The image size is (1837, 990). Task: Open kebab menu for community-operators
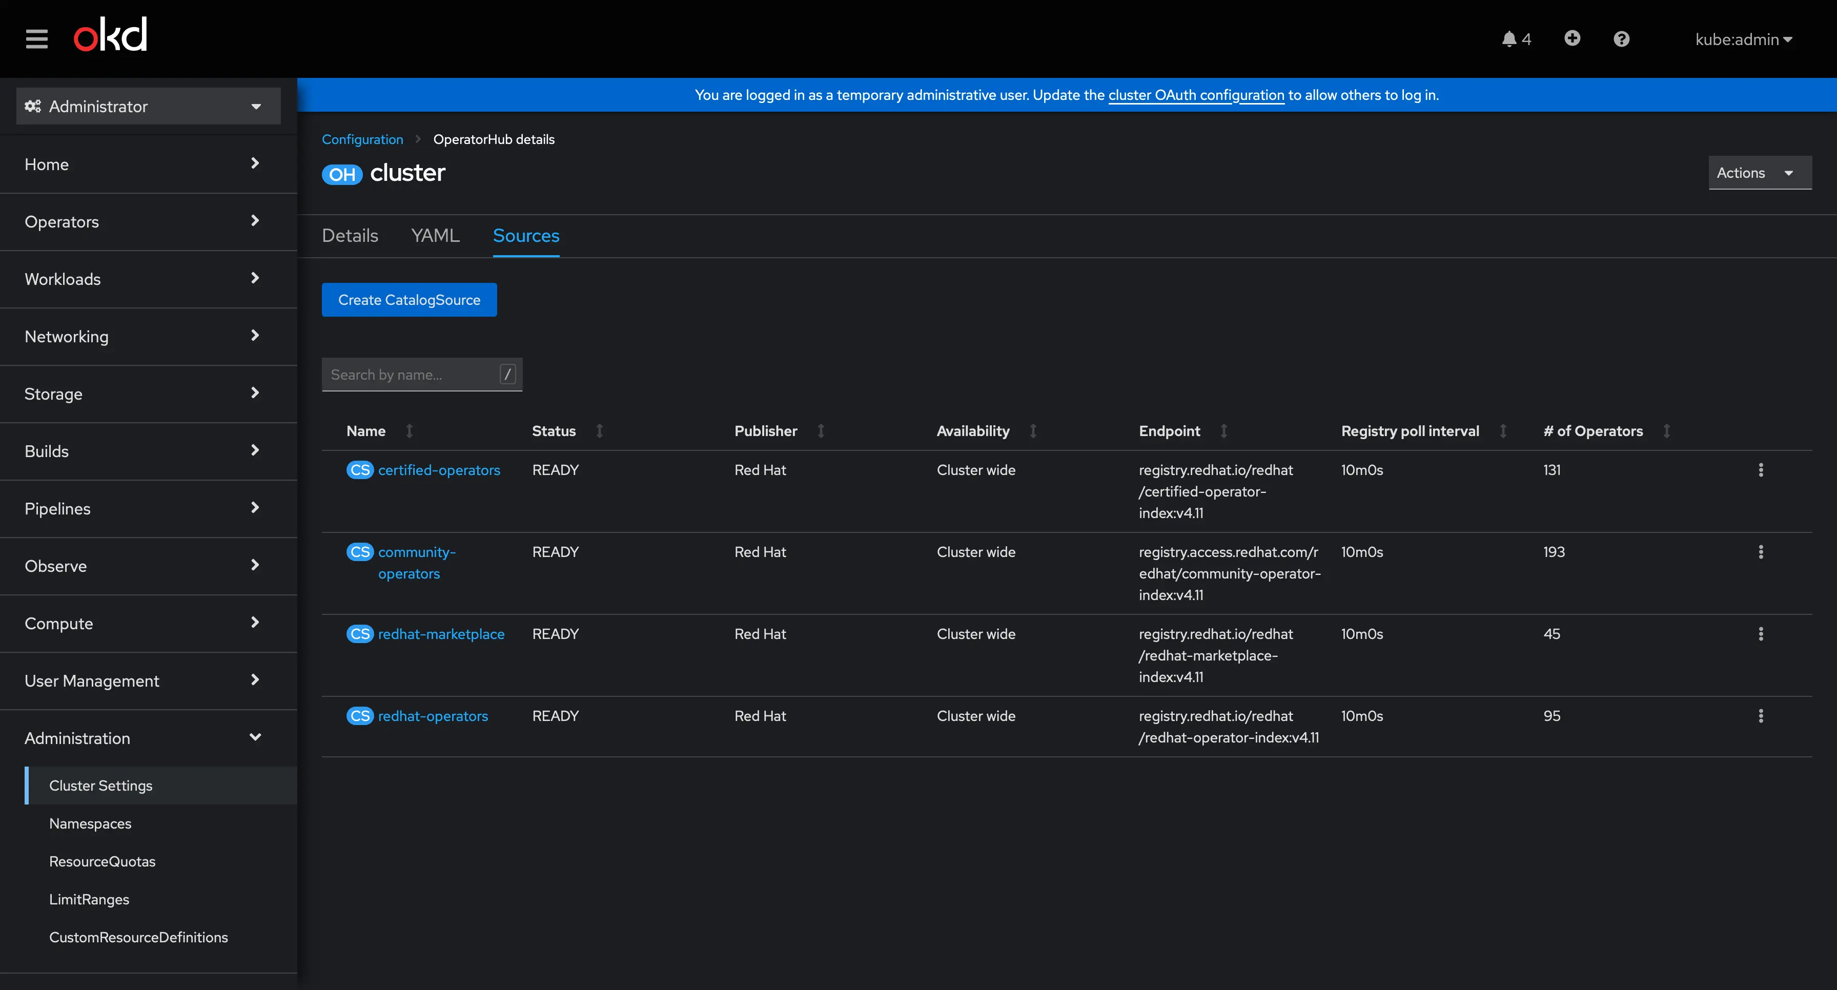point(1761,552)
